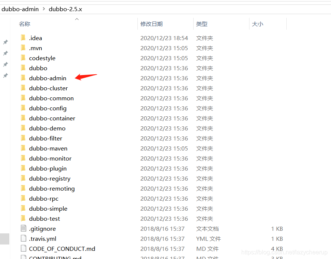Click the dubbo-config folder icon
The width and height of the screenshot is (331, 259).
coord(23,108)
